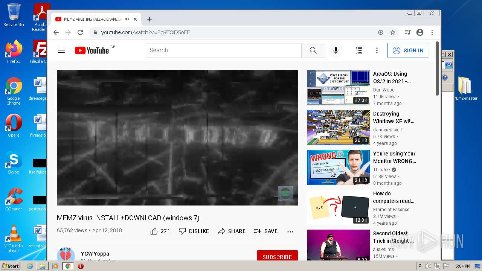Open MEMZ-master folder on desktop

pyautogui.click(x=465, y=89)
